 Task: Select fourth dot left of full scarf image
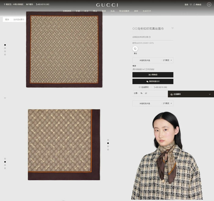pyautogui.click(x=5, y=55)
